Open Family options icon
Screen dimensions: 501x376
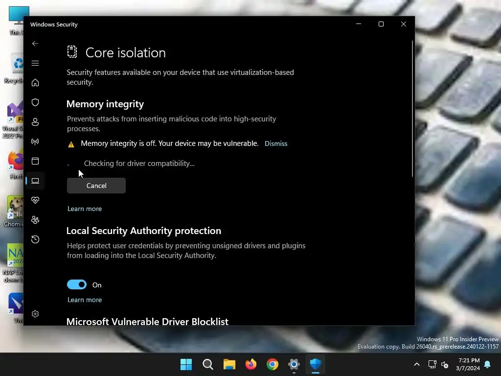[x=35, y=220]
